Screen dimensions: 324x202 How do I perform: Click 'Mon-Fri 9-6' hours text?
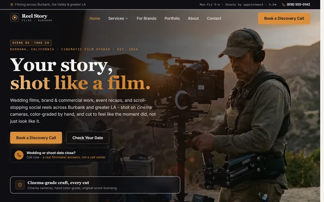click(209, 5)
